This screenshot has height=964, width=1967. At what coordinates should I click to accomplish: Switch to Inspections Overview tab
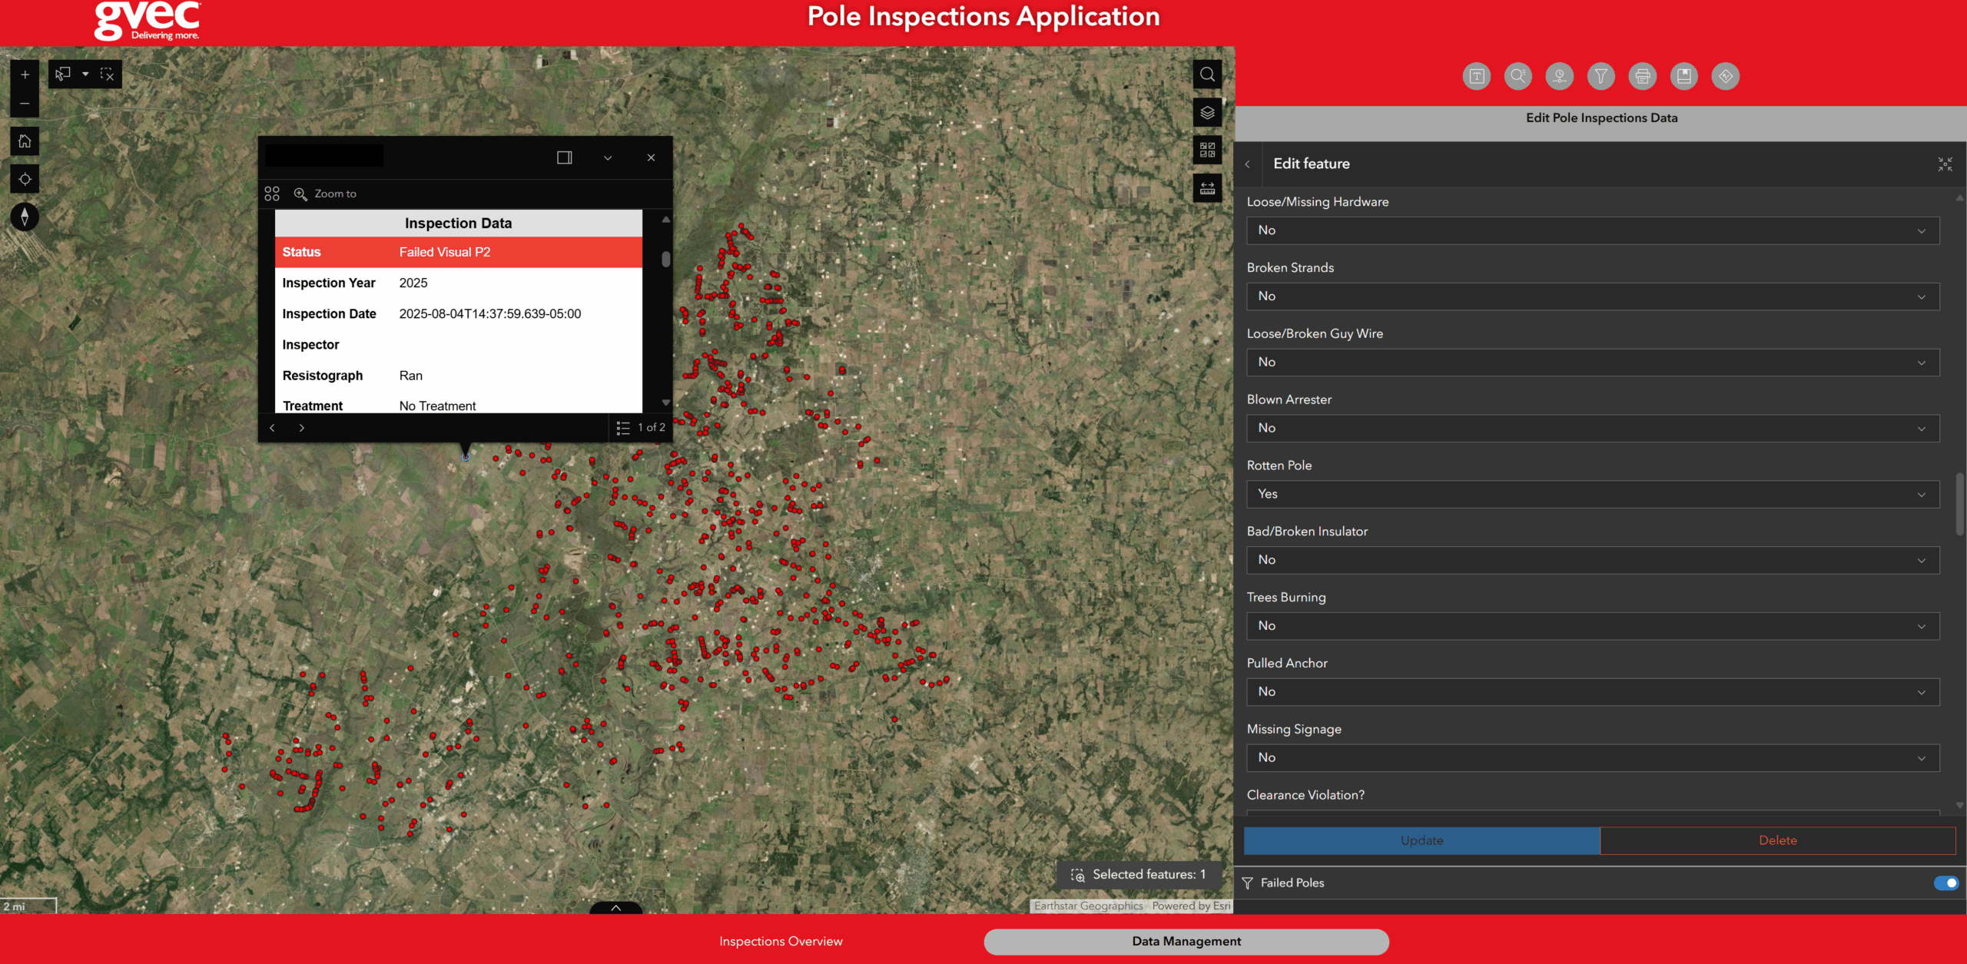click(x=781, y=941)
